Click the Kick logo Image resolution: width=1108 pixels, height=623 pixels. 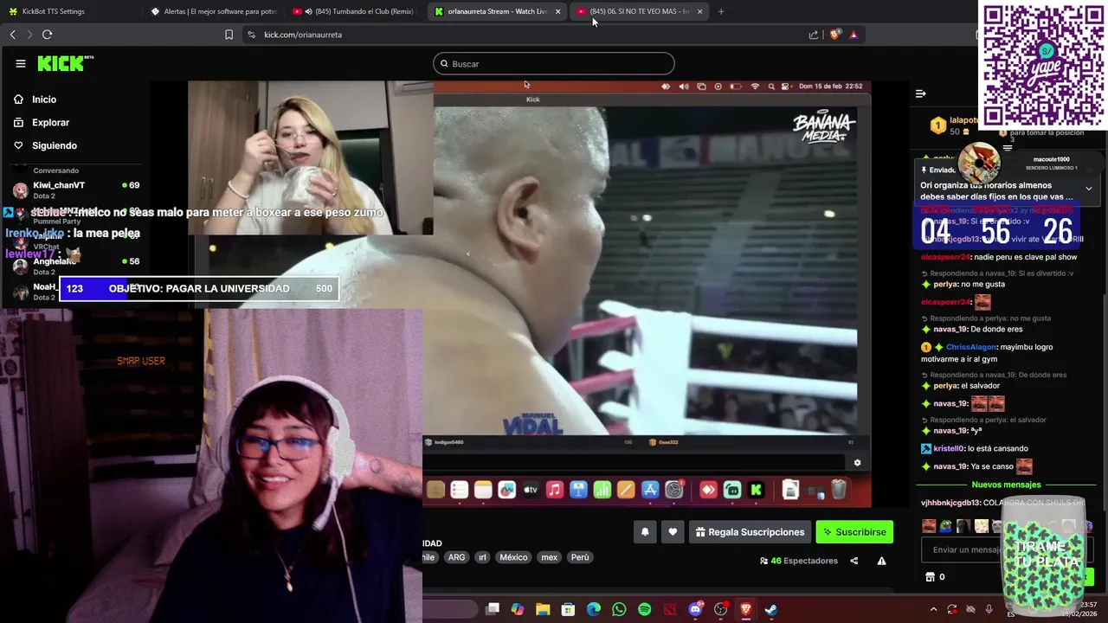(65, 63)
